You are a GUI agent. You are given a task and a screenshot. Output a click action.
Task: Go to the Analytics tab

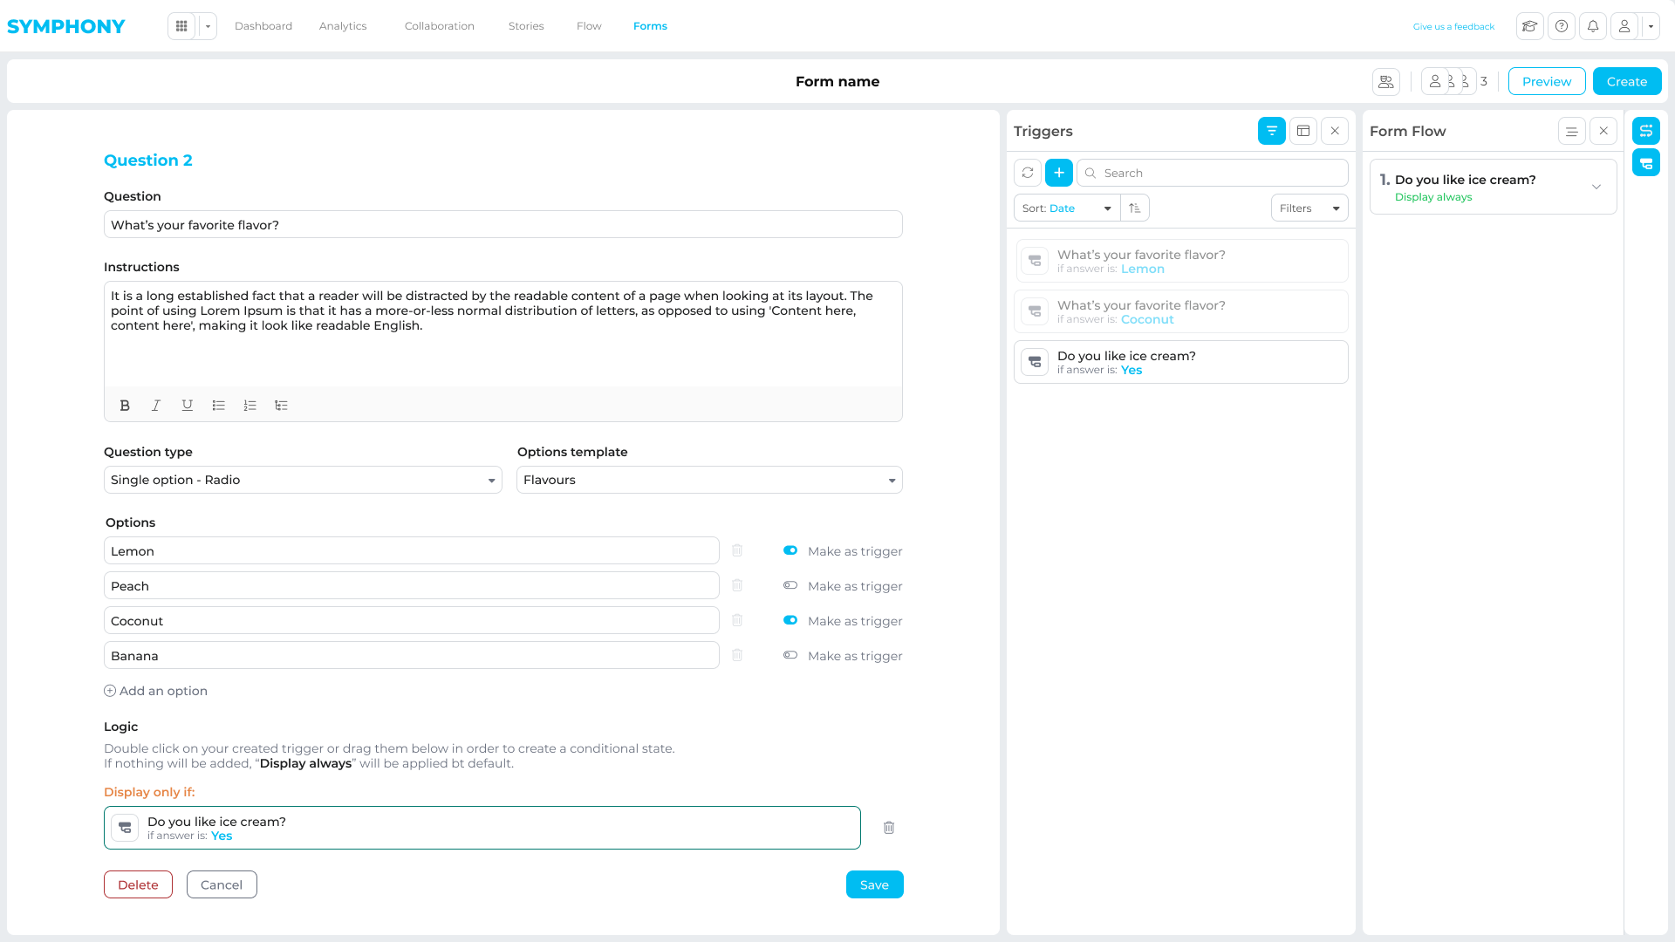click(x=343, y=26)
